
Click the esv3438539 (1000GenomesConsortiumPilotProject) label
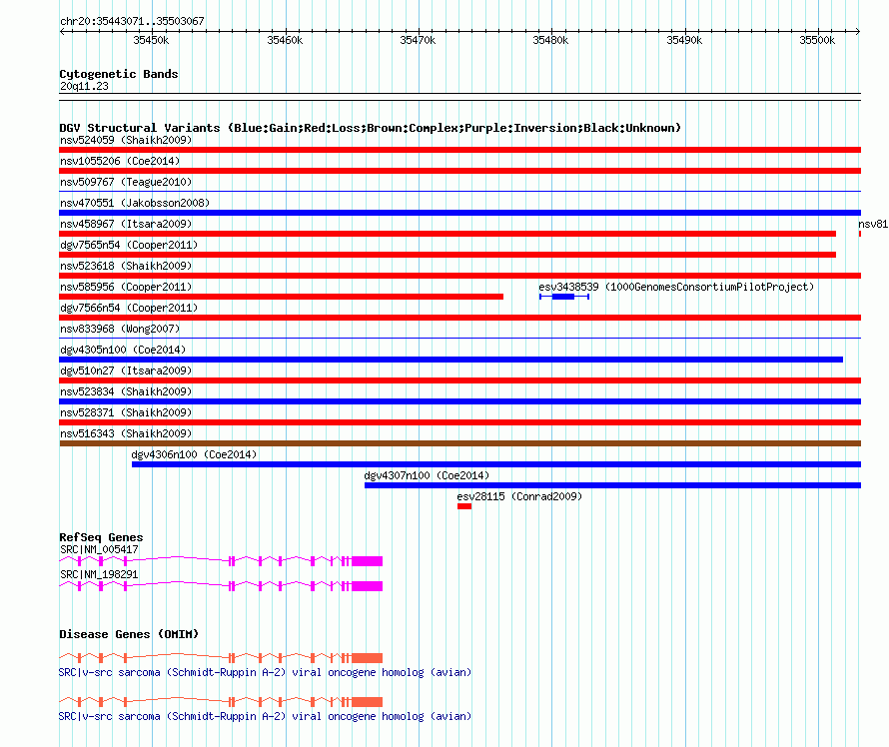(676, 287)
